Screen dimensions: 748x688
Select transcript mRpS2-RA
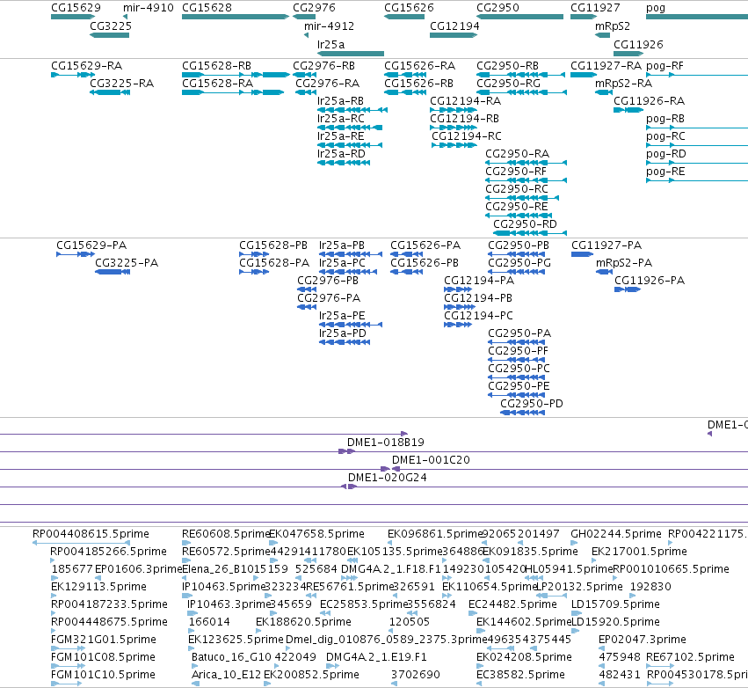click(623, 83)
